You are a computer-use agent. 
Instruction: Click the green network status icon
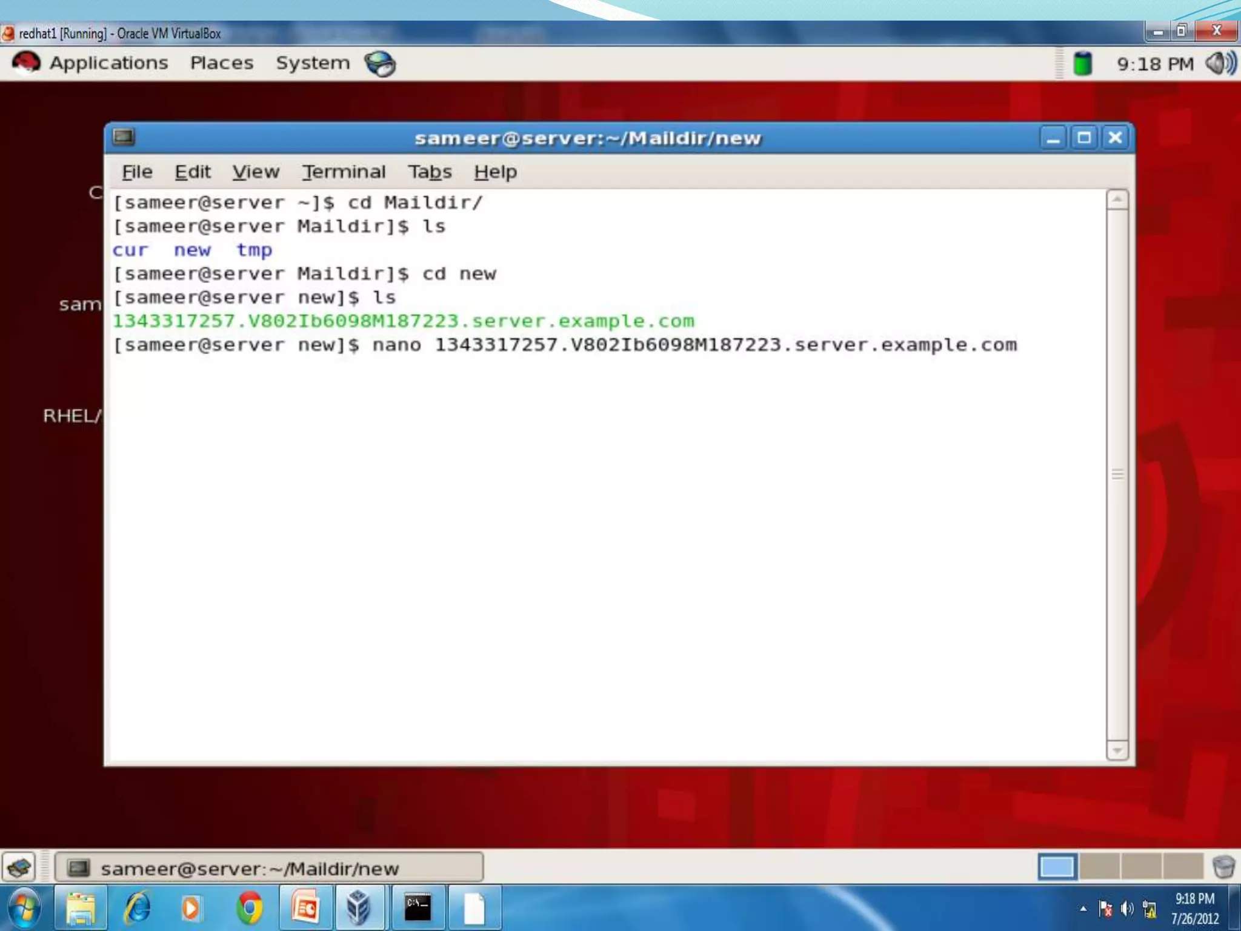(1082, 64)
